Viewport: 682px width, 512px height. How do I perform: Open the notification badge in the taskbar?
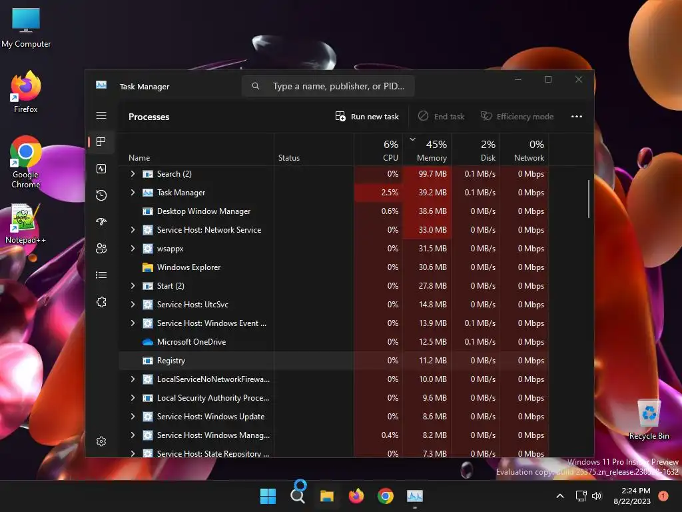coord(663,495)
